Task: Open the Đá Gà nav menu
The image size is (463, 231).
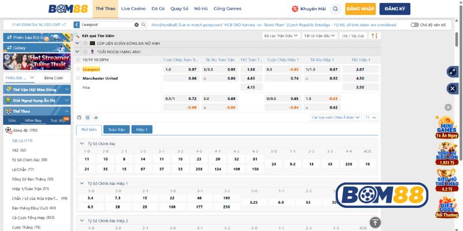Action: coord(158,9)
